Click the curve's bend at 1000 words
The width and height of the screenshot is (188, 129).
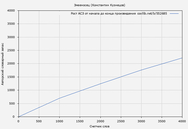59,98
